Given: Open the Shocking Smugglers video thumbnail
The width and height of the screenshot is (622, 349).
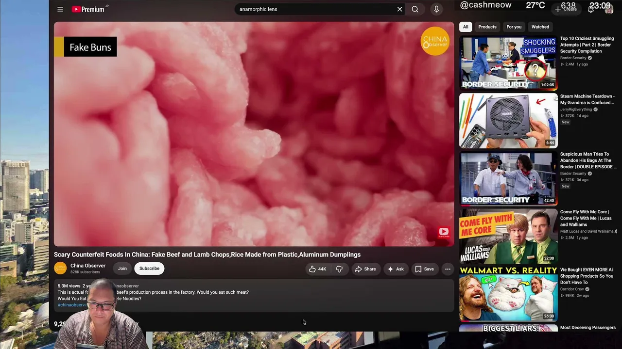Looking at the screenshot, I should (x=508, y=63).
